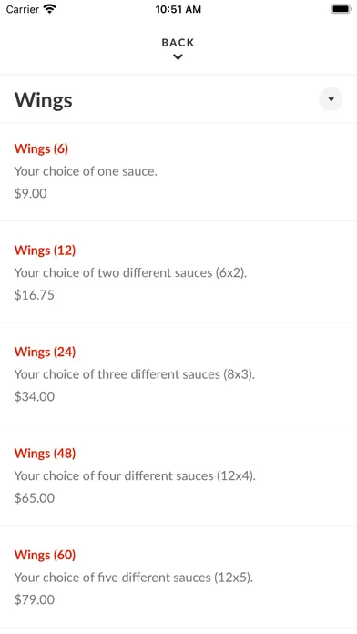The width and height of the screenshot is (357, 634).
Task: Tap the $9.00 price
Action: pos(31,193)
